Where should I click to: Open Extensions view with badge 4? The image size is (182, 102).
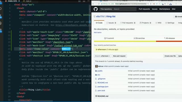tap(1, 30)
